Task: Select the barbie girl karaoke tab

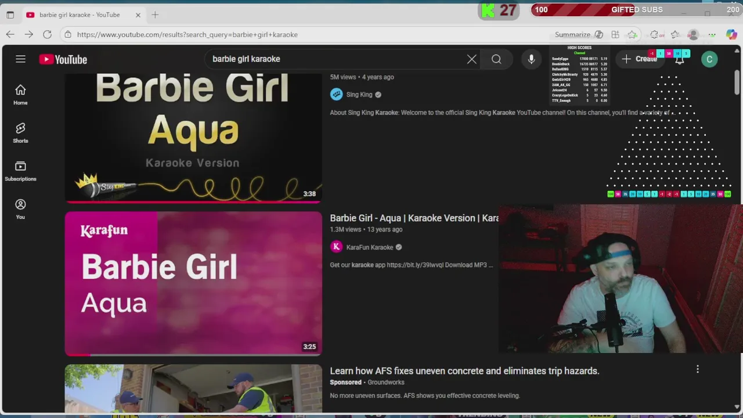Action: 80,15
